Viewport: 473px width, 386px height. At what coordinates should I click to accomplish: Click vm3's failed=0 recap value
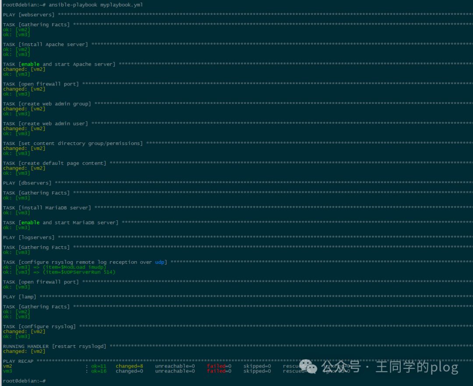[x=219, y=371]
